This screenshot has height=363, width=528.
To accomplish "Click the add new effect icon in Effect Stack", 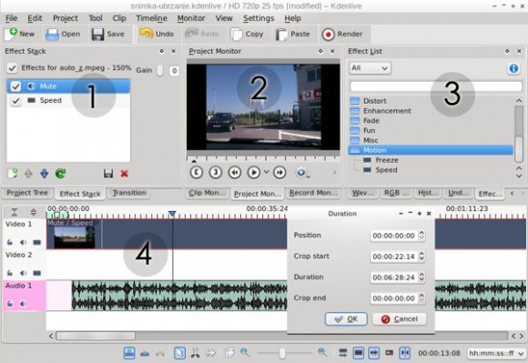I will 13,174.
